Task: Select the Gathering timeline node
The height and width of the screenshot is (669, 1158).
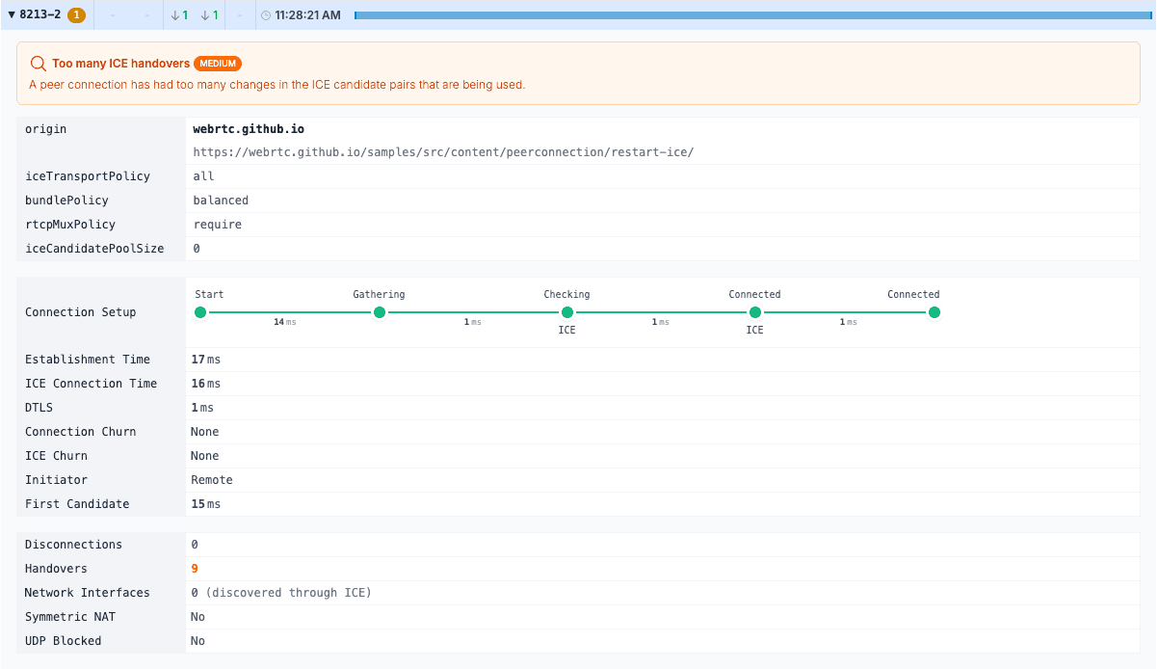Action: [380, 312]
